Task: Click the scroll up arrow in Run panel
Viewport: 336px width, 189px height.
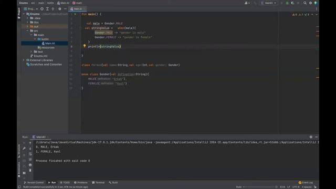Action: pyautogui.click(x=30, y=143)
